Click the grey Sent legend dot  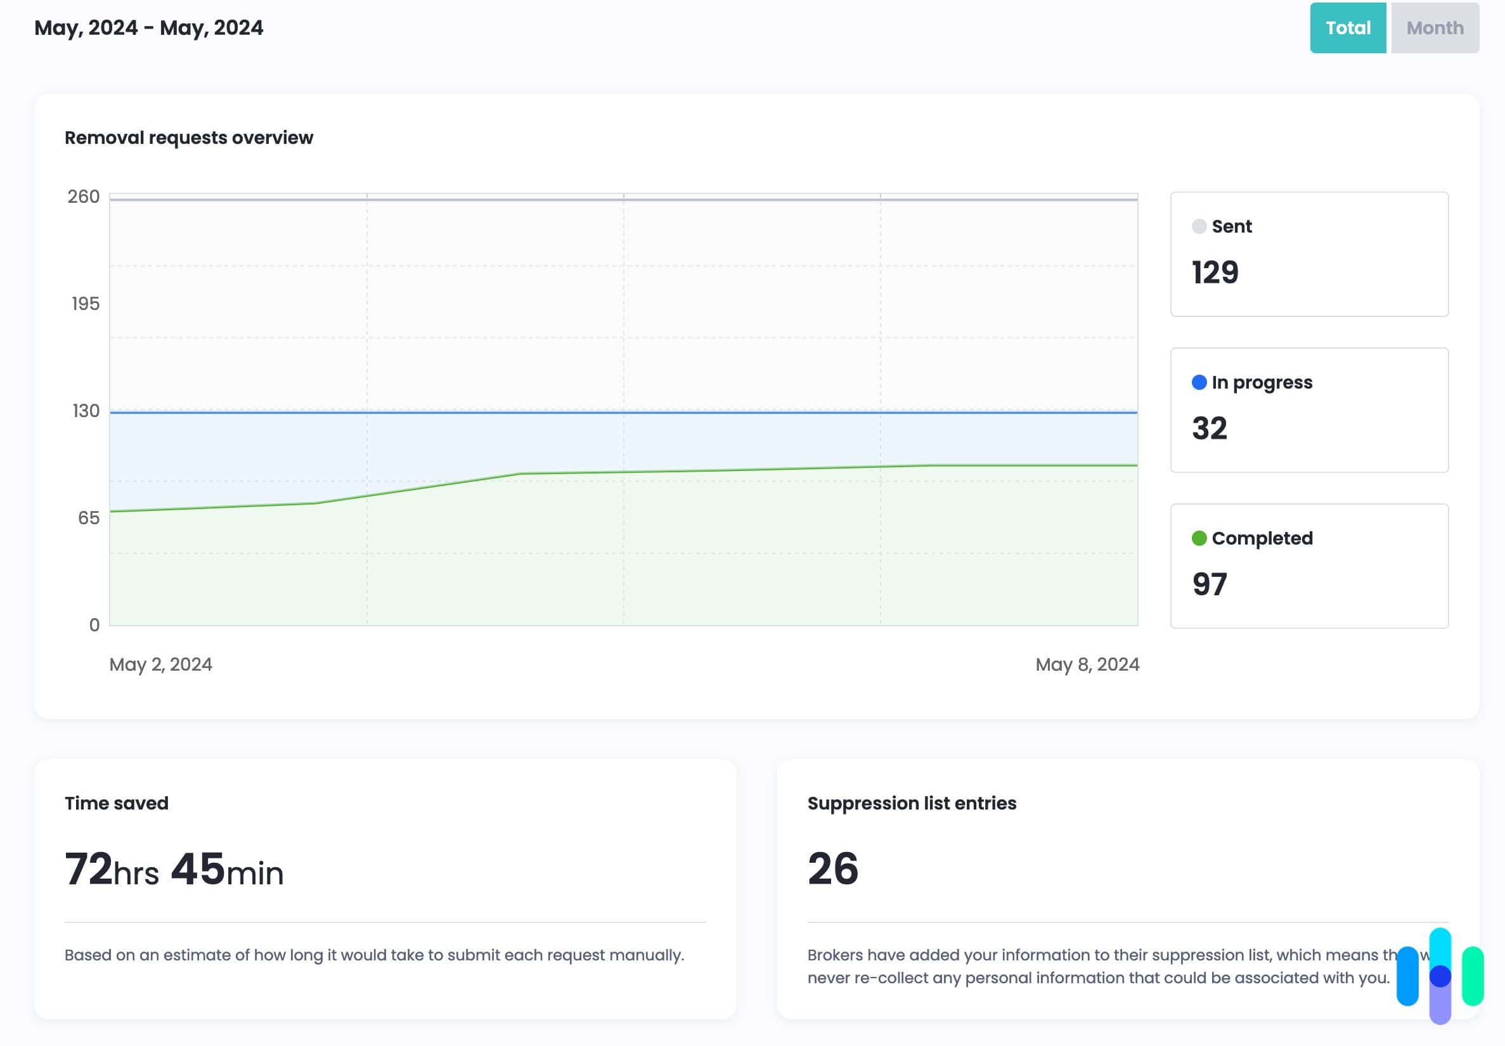point(1198,227)
